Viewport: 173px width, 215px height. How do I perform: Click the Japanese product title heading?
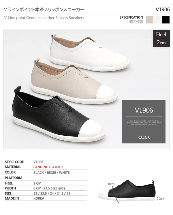(x=44, y=10)
